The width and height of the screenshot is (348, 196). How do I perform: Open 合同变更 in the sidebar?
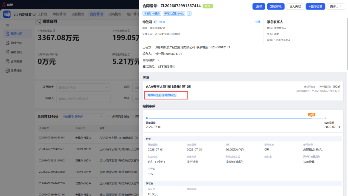[16, 61]
